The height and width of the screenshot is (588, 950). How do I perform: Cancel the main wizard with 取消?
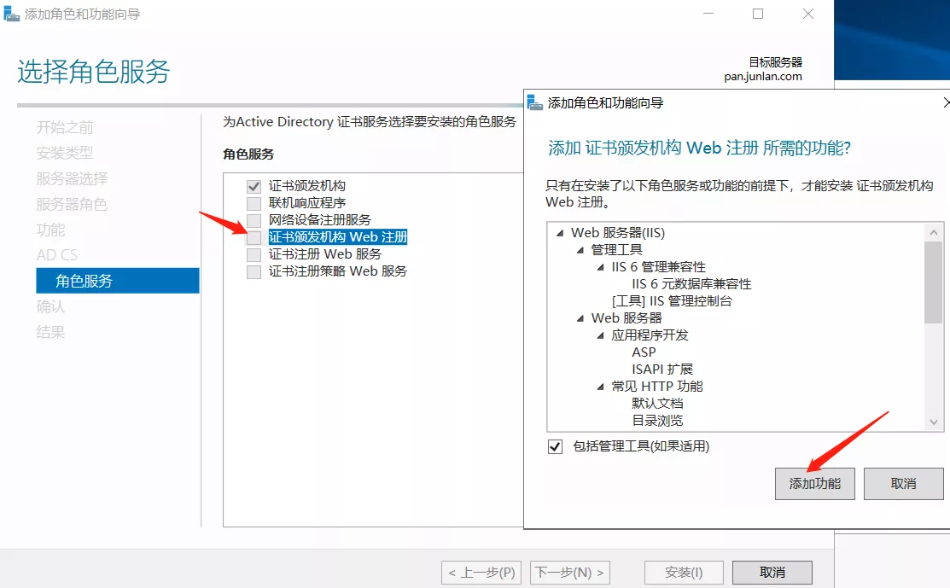click(x=772, y=573)
